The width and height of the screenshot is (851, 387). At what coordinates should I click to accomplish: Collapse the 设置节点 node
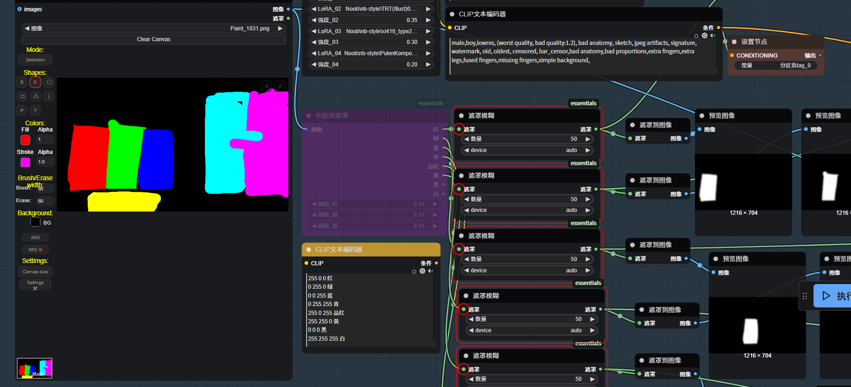pos(734,42)
